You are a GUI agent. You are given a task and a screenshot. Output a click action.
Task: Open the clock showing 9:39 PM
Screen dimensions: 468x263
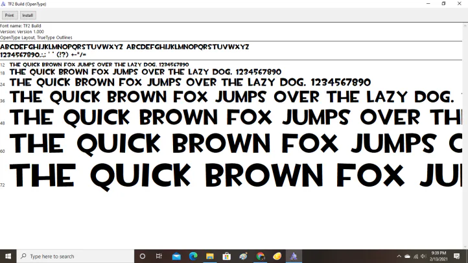coord(438,256)
